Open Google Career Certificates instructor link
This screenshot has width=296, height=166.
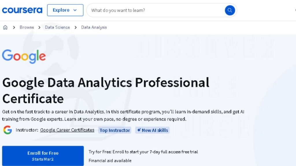tap(67, 130)
